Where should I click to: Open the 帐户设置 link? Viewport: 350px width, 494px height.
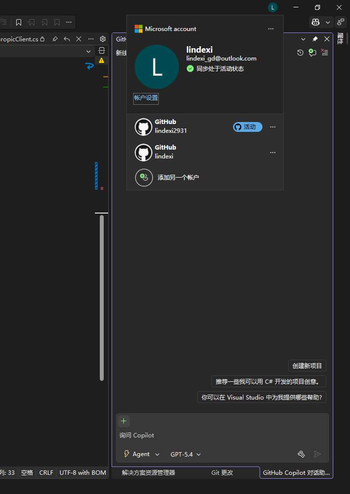click(x=146, y=98)
